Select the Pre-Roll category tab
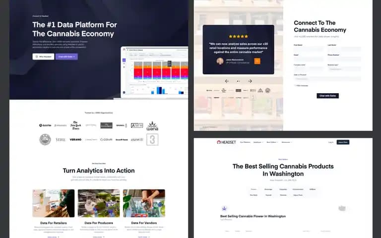Screen dimensions: 381x238 point(254,195)
